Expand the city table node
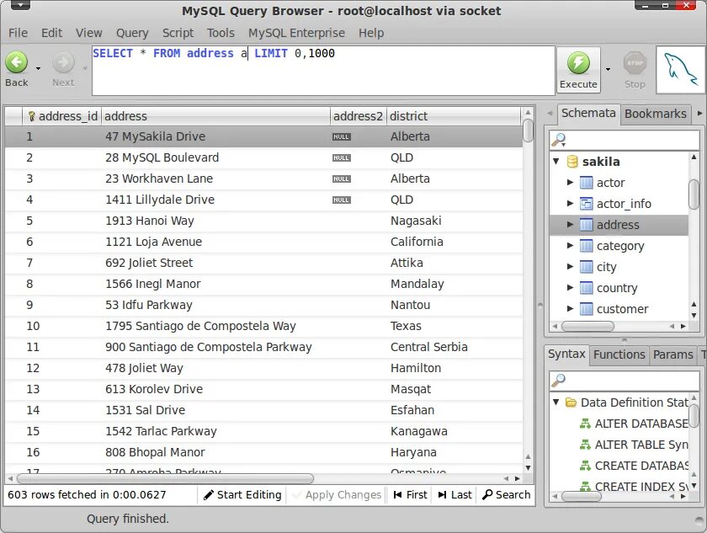This screenshot has width=707, height=533. 570,266
